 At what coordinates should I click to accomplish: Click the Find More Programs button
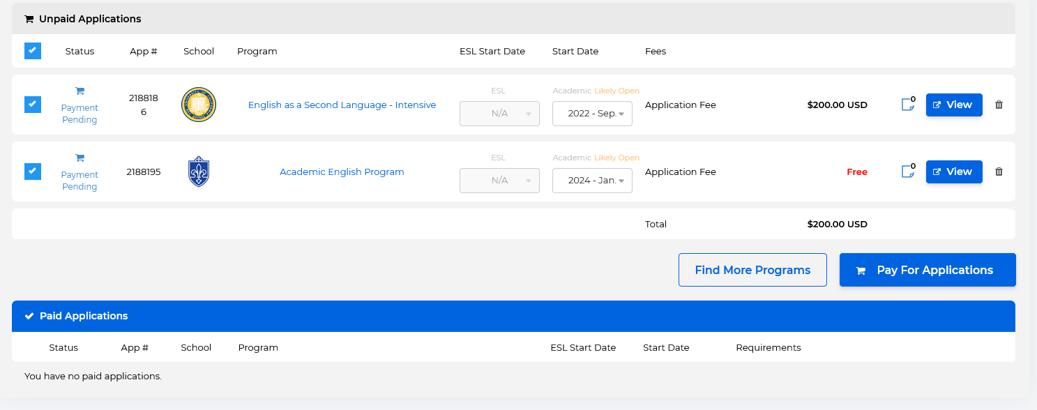pos(752,270)
